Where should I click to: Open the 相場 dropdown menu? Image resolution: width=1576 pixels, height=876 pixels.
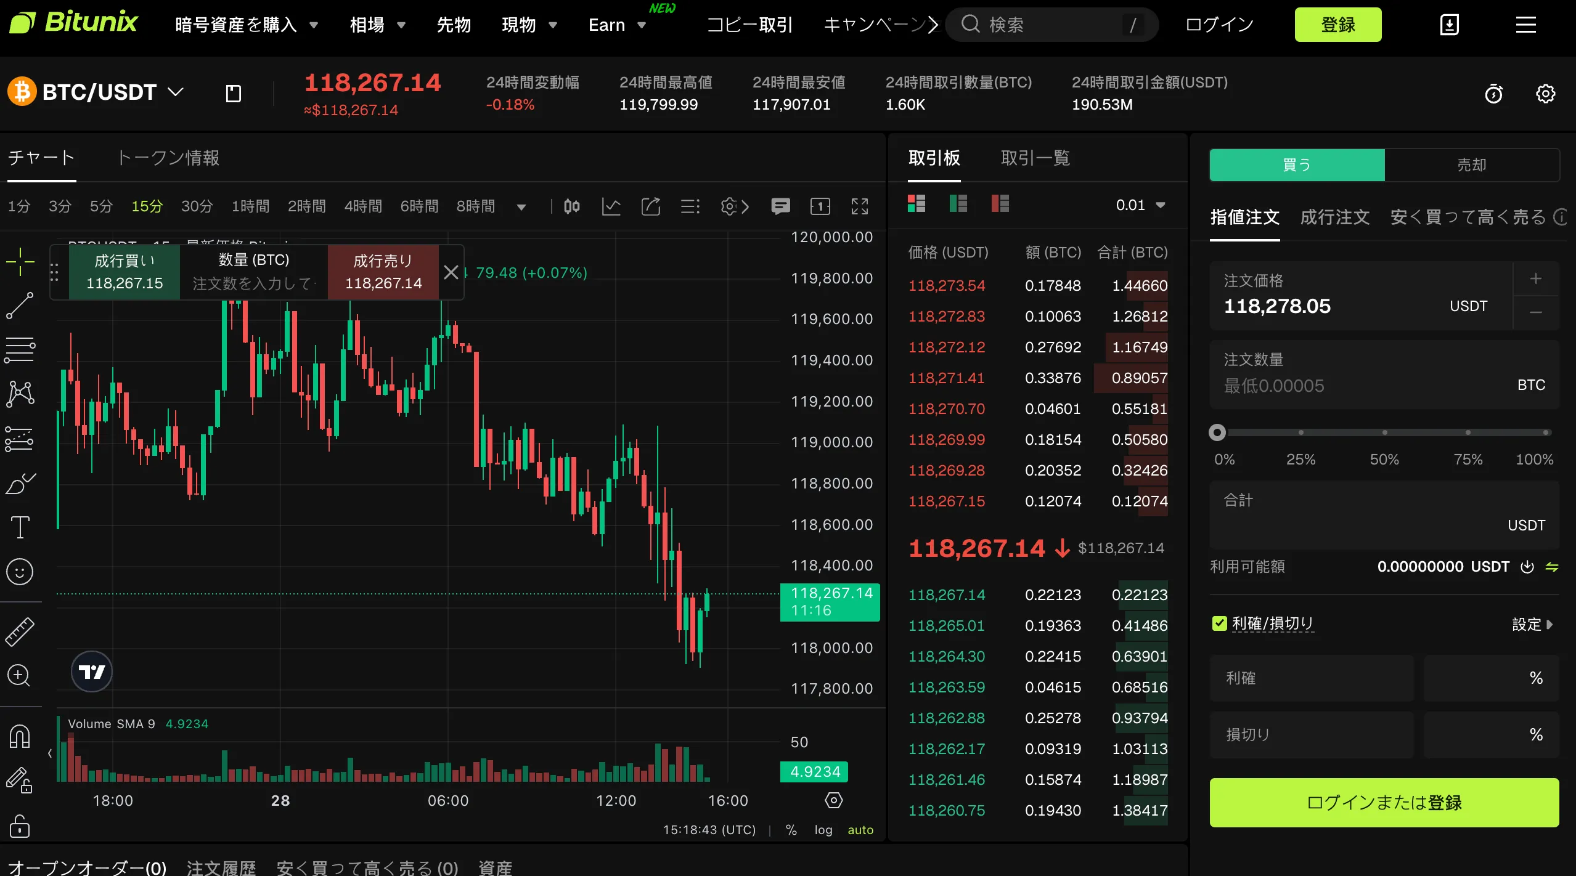tap(377, 25)
